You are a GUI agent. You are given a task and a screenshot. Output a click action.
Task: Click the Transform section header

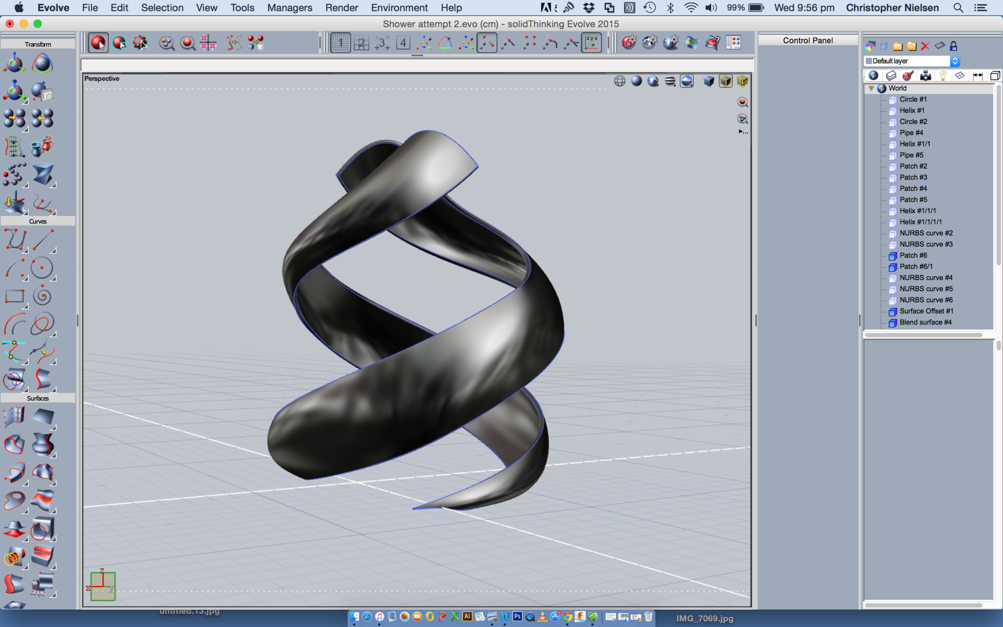(38, 44)
